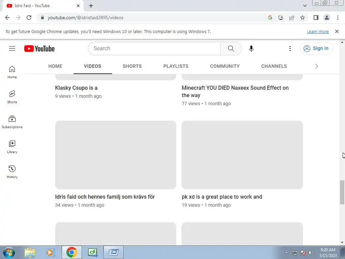Select the VIDEOS channel tab
The height and width of the screenshot is (259, 345).
tap(93, 66)
